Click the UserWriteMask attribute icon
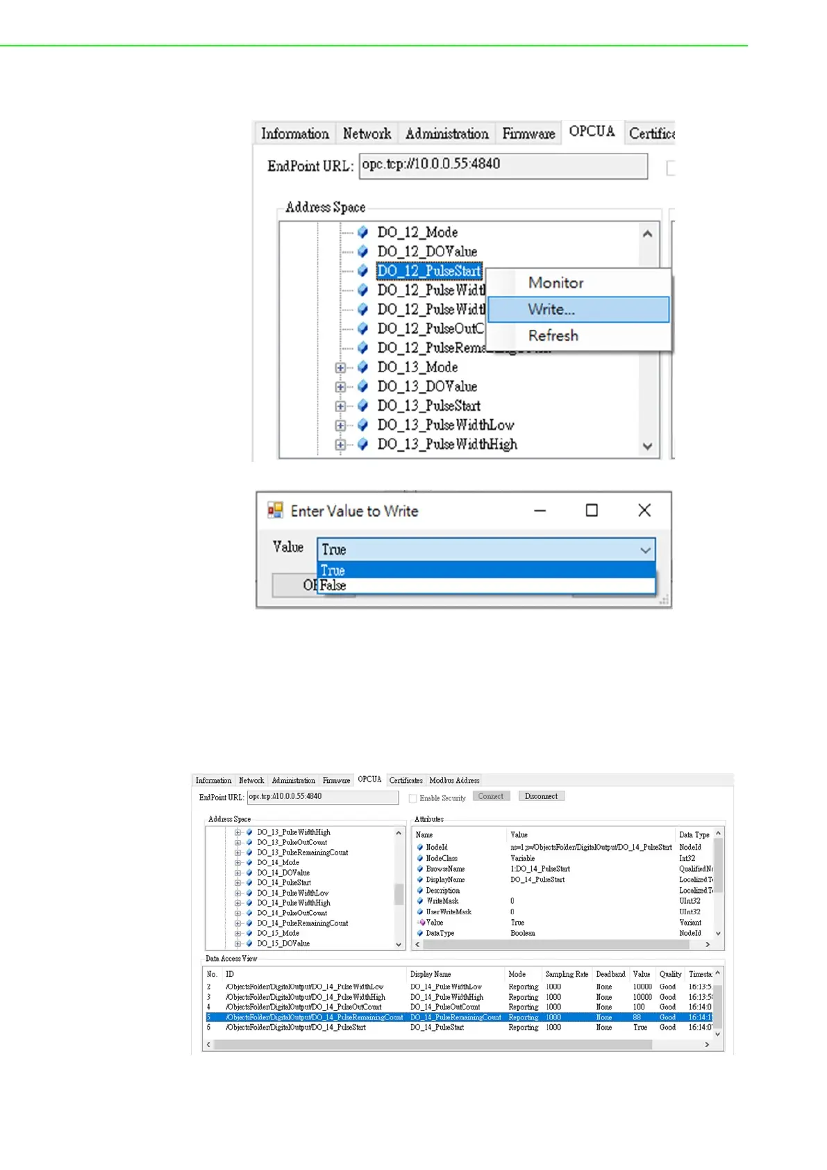The height and width of the screenshot is (1170, 827). click(x=419, y=912)
